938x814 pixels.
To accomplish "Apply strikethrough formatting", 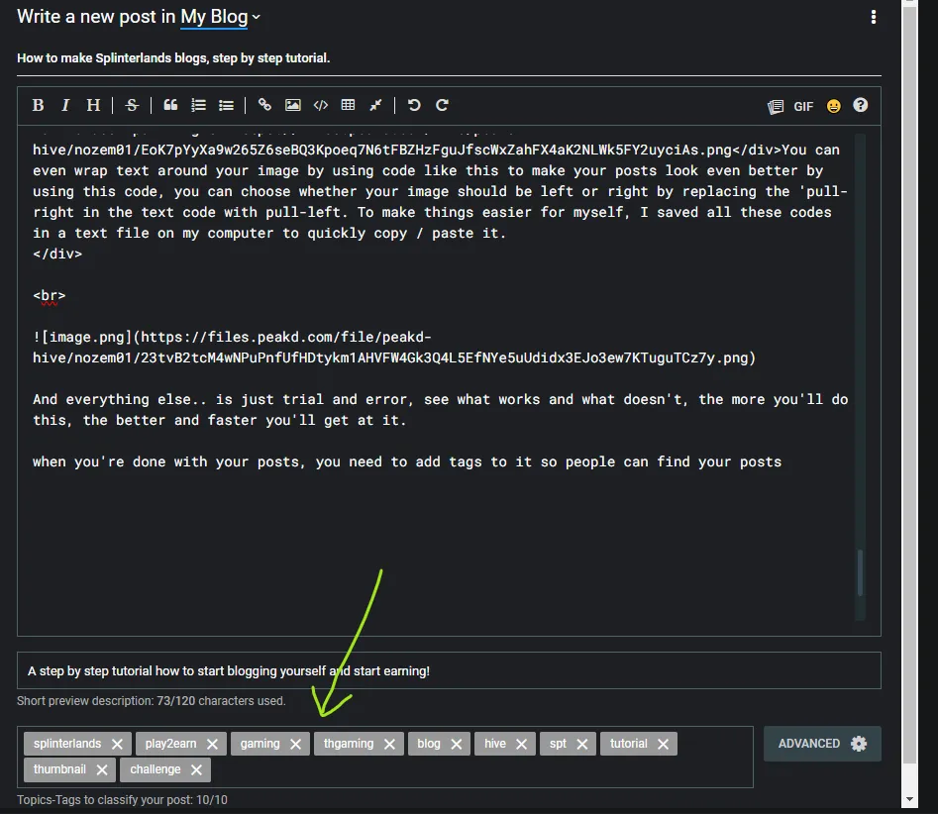I will 132,105.
